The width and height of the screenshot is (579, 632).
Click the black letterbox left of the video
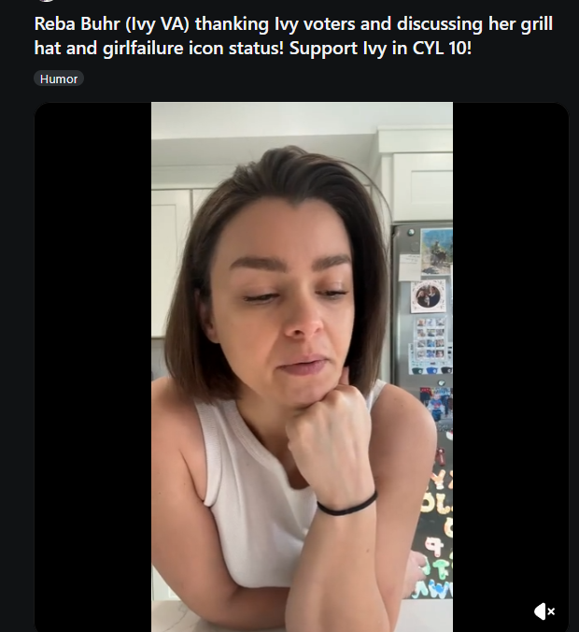point(93,366)
